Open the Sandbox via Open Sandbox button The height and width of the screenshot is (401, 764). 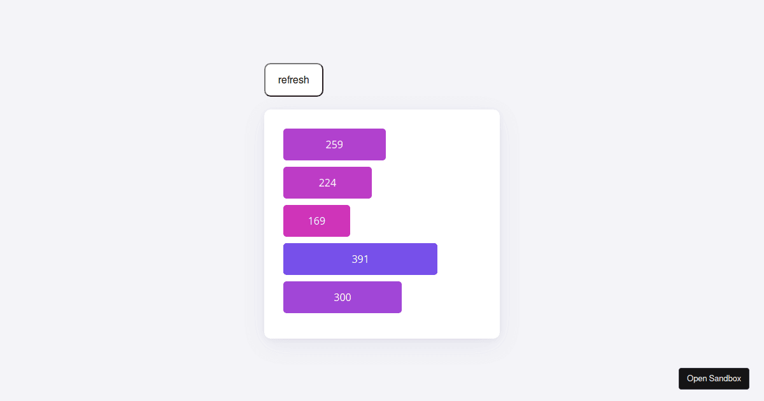coord(714,378)
